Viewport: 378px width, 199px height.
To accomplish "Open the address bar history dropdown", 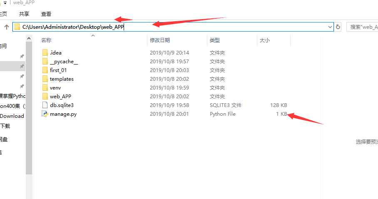I will pyautogui.click(x=330, y=27).
